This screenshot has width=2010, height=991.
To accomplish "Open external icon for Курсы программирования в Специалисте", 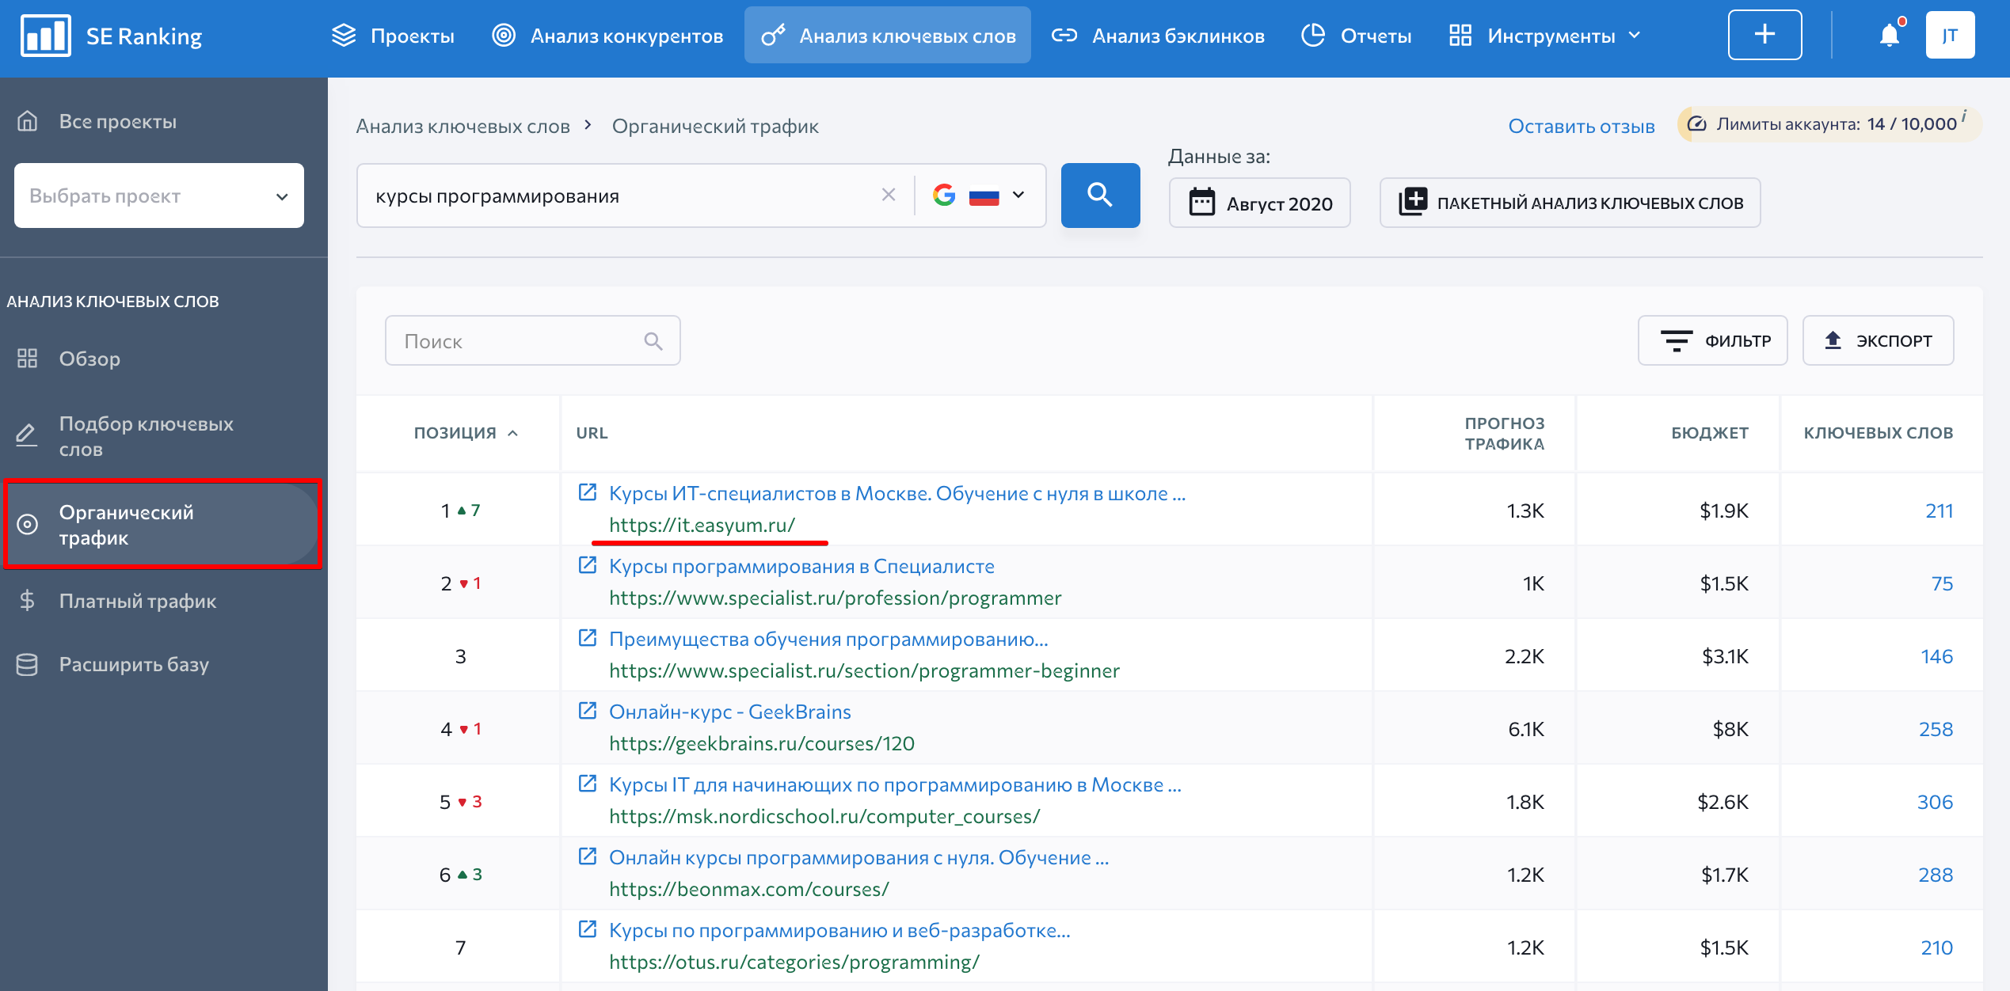I will coord(587,565).
